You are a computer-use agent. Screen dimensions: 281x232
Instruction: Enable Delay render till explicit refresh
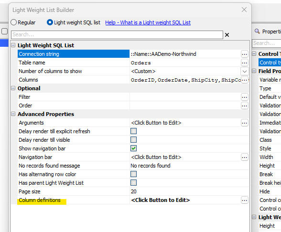(133, 131)
